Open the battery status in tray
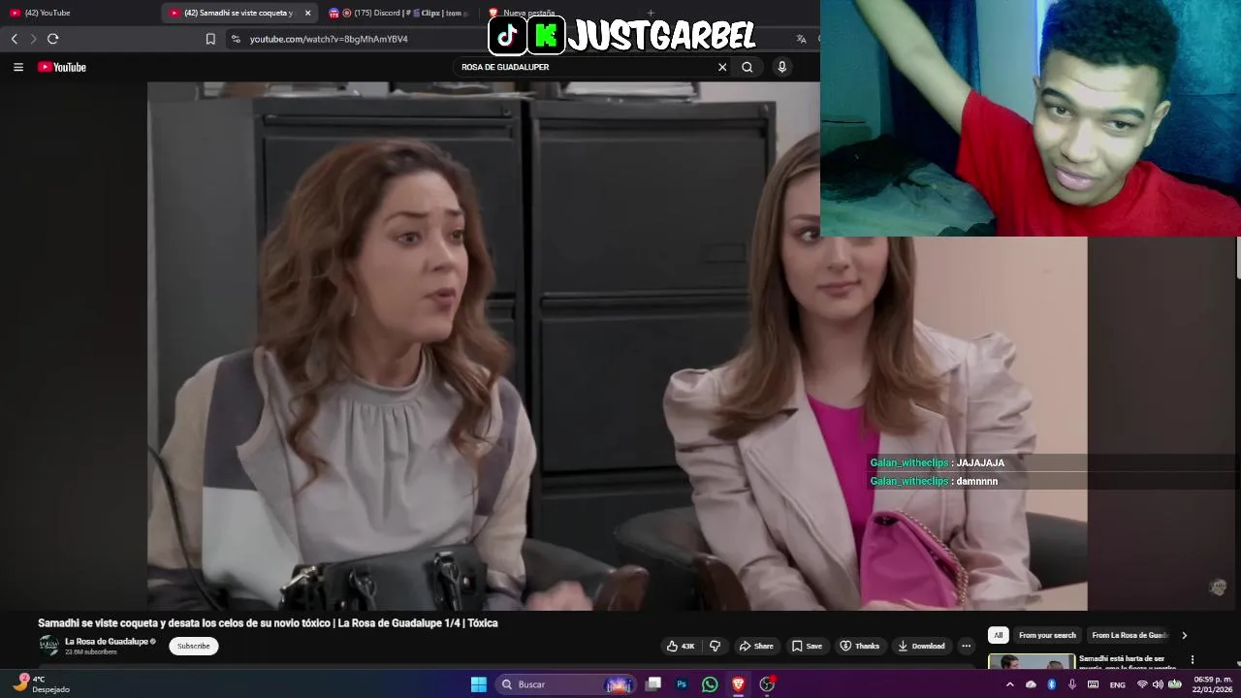The image size is (1241, 698). coord(1174,684)
